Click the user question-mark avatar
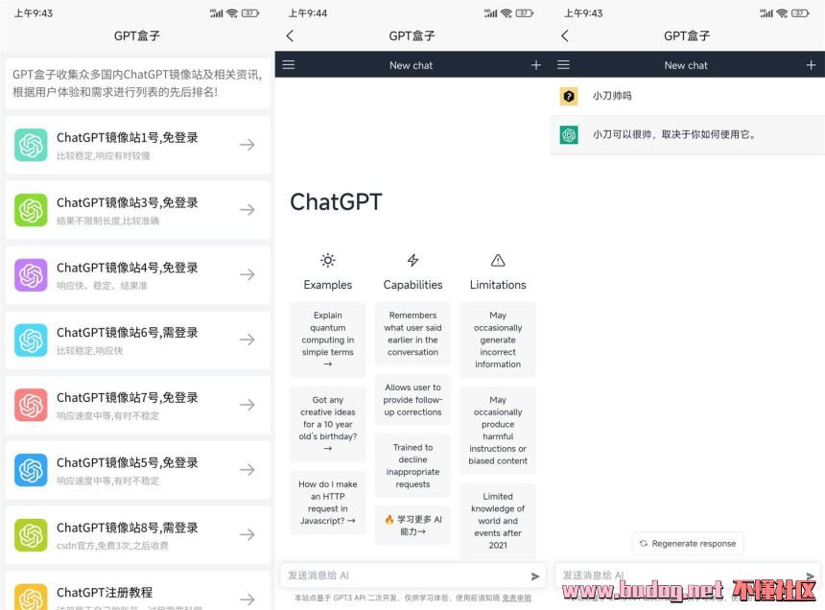The image size is (825, 610). click(569, 96)
